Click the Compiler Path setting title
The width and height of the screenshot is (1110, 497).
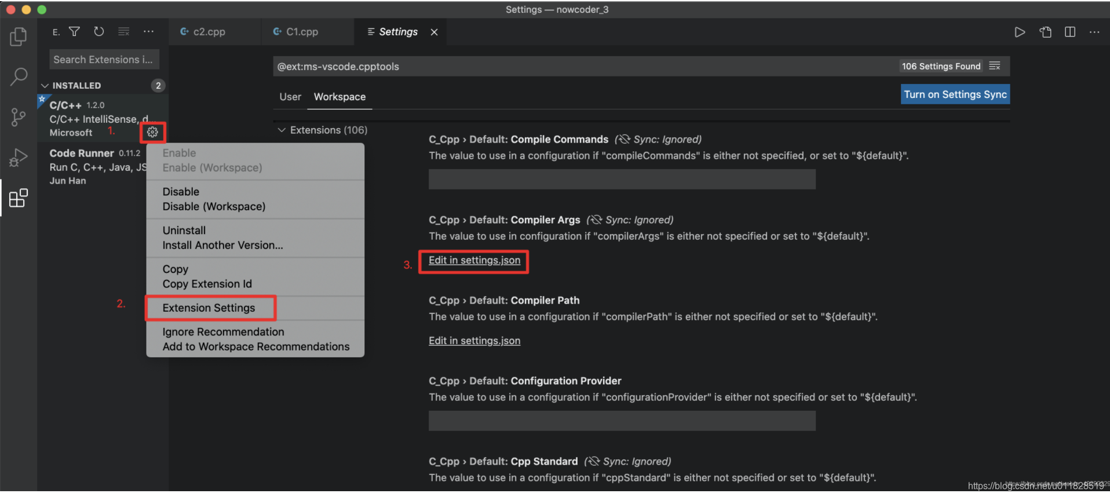[x=504, y=300]
